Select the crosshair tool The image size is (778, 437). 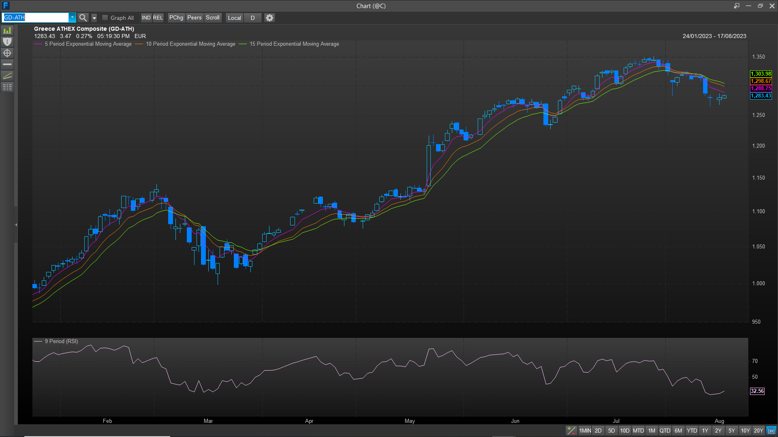pyautogui.click(x=7, y=53)
